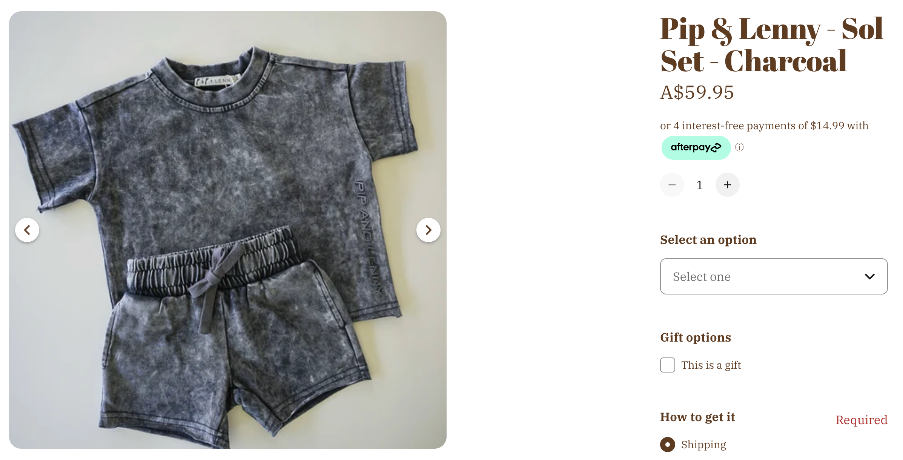The height and width of the screenshot is (460, 903).
Task: Show the previous product image
Action: tap(27, 230)
